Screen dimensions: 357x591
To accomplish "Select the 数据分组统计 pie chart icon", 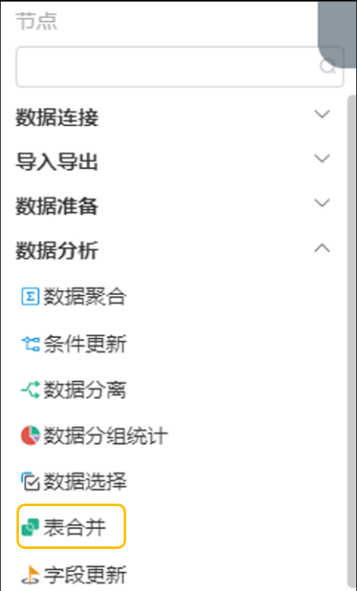I will coord(30,436).
